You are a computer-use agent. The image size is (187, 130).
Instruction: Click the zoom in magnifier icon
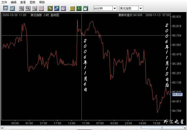pos(22,8)
